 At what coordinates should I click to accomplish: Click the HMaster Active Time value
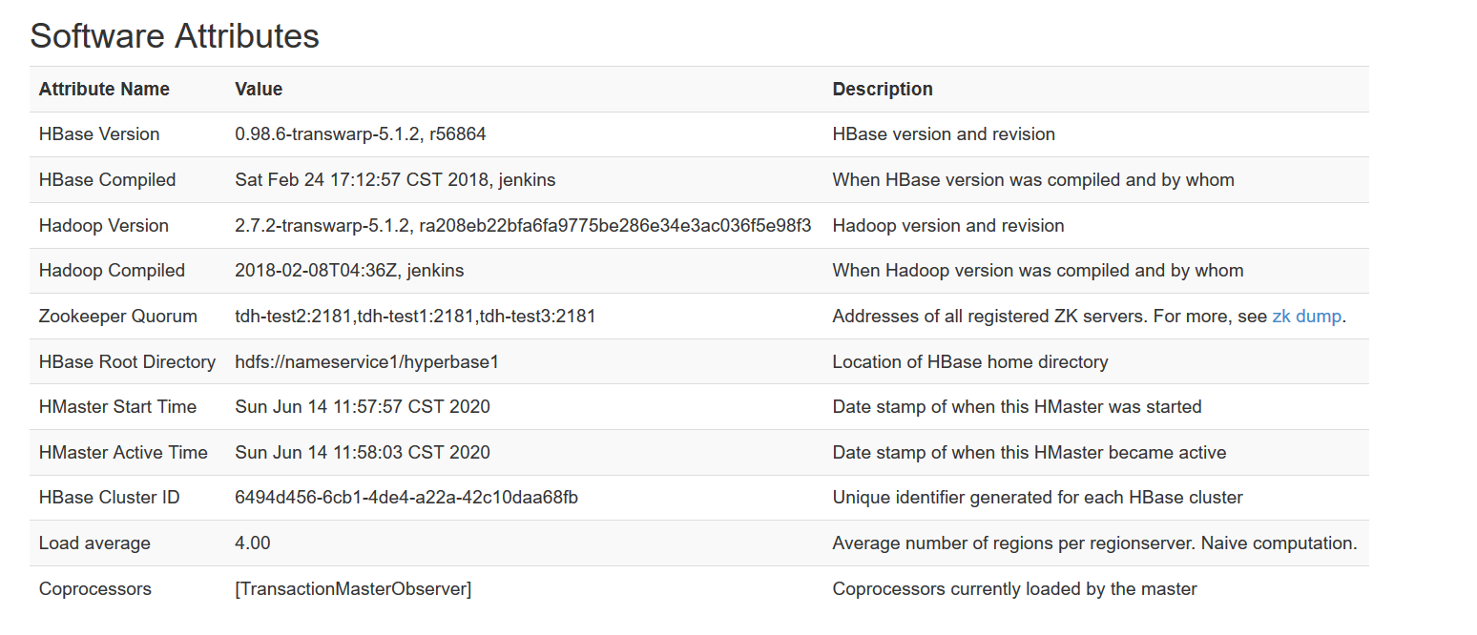click(x=362, y=453)
